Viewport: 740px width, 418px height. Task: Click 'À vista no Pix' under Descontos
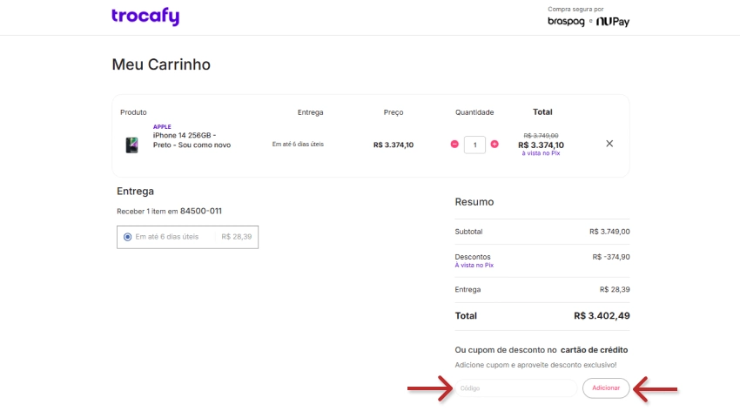(474, 266)
